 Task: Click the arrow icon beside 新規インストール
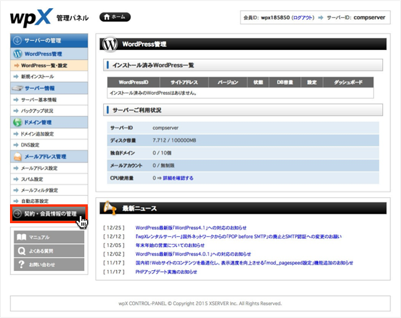pos(16,77)
